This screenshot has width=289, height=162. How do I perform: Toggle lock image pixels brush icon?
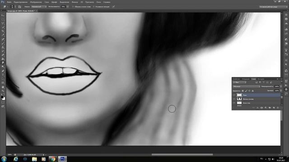[x=246, y=91]
